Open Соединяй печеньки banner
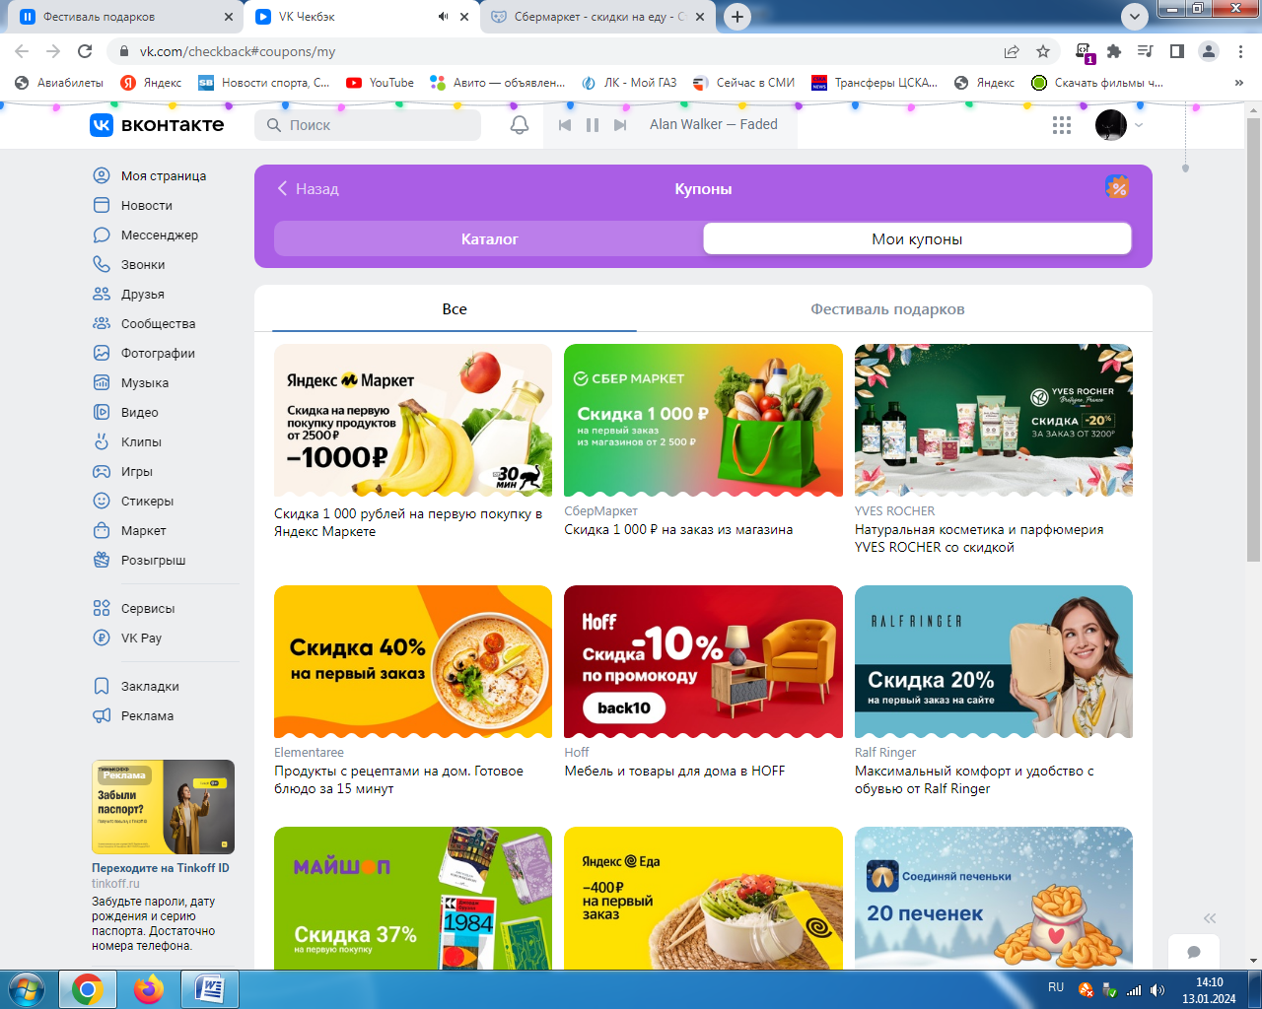The width and height of the screenshot is (1262, 1009). pos(994,898)
